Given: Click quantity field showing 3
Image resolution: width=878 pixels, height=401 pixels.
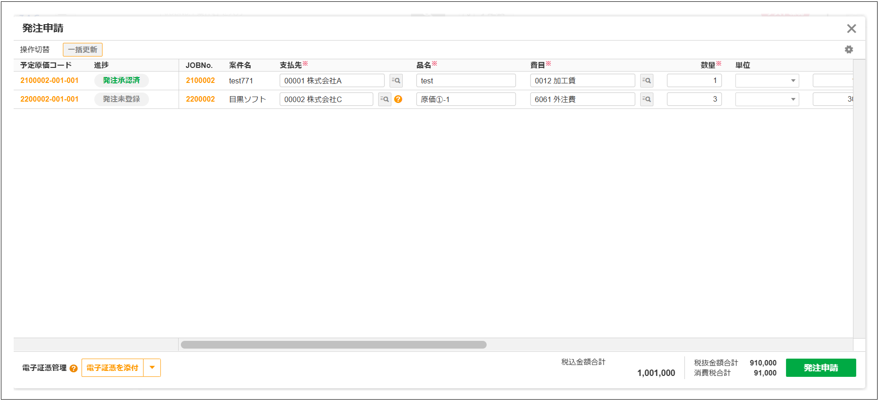Looking at the screenshot, I should (693, 99).
